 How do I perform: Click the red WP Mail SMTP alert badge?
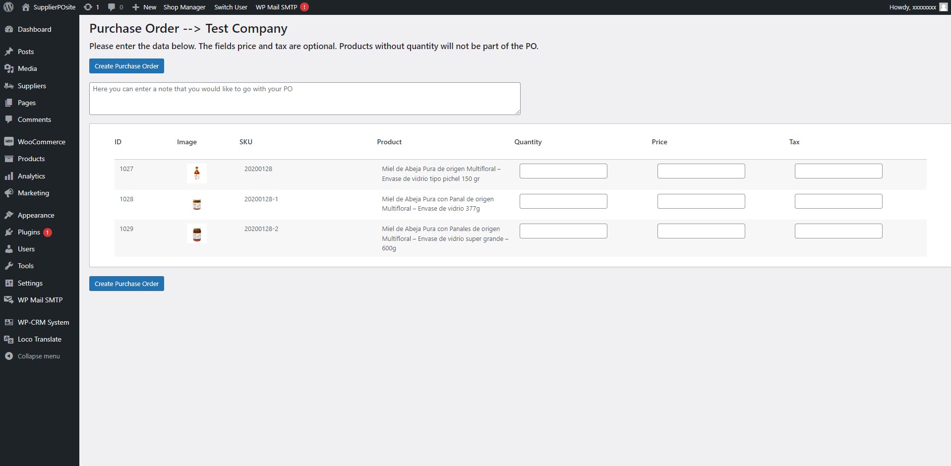(x=304, y=7)
